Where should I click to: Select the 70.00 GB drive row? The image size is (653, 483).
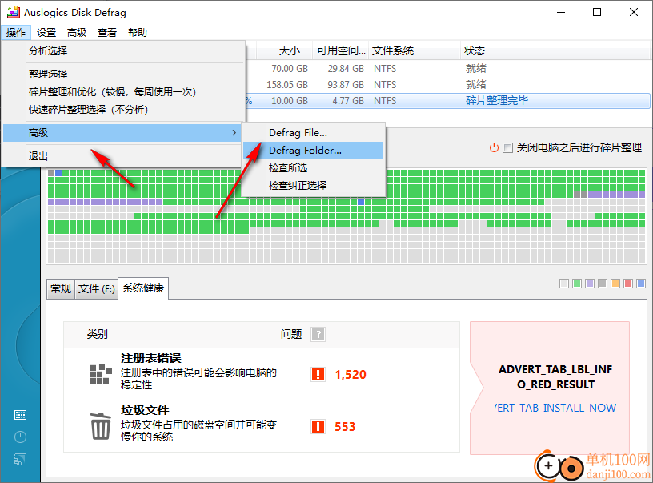click(x=447, y=68)
